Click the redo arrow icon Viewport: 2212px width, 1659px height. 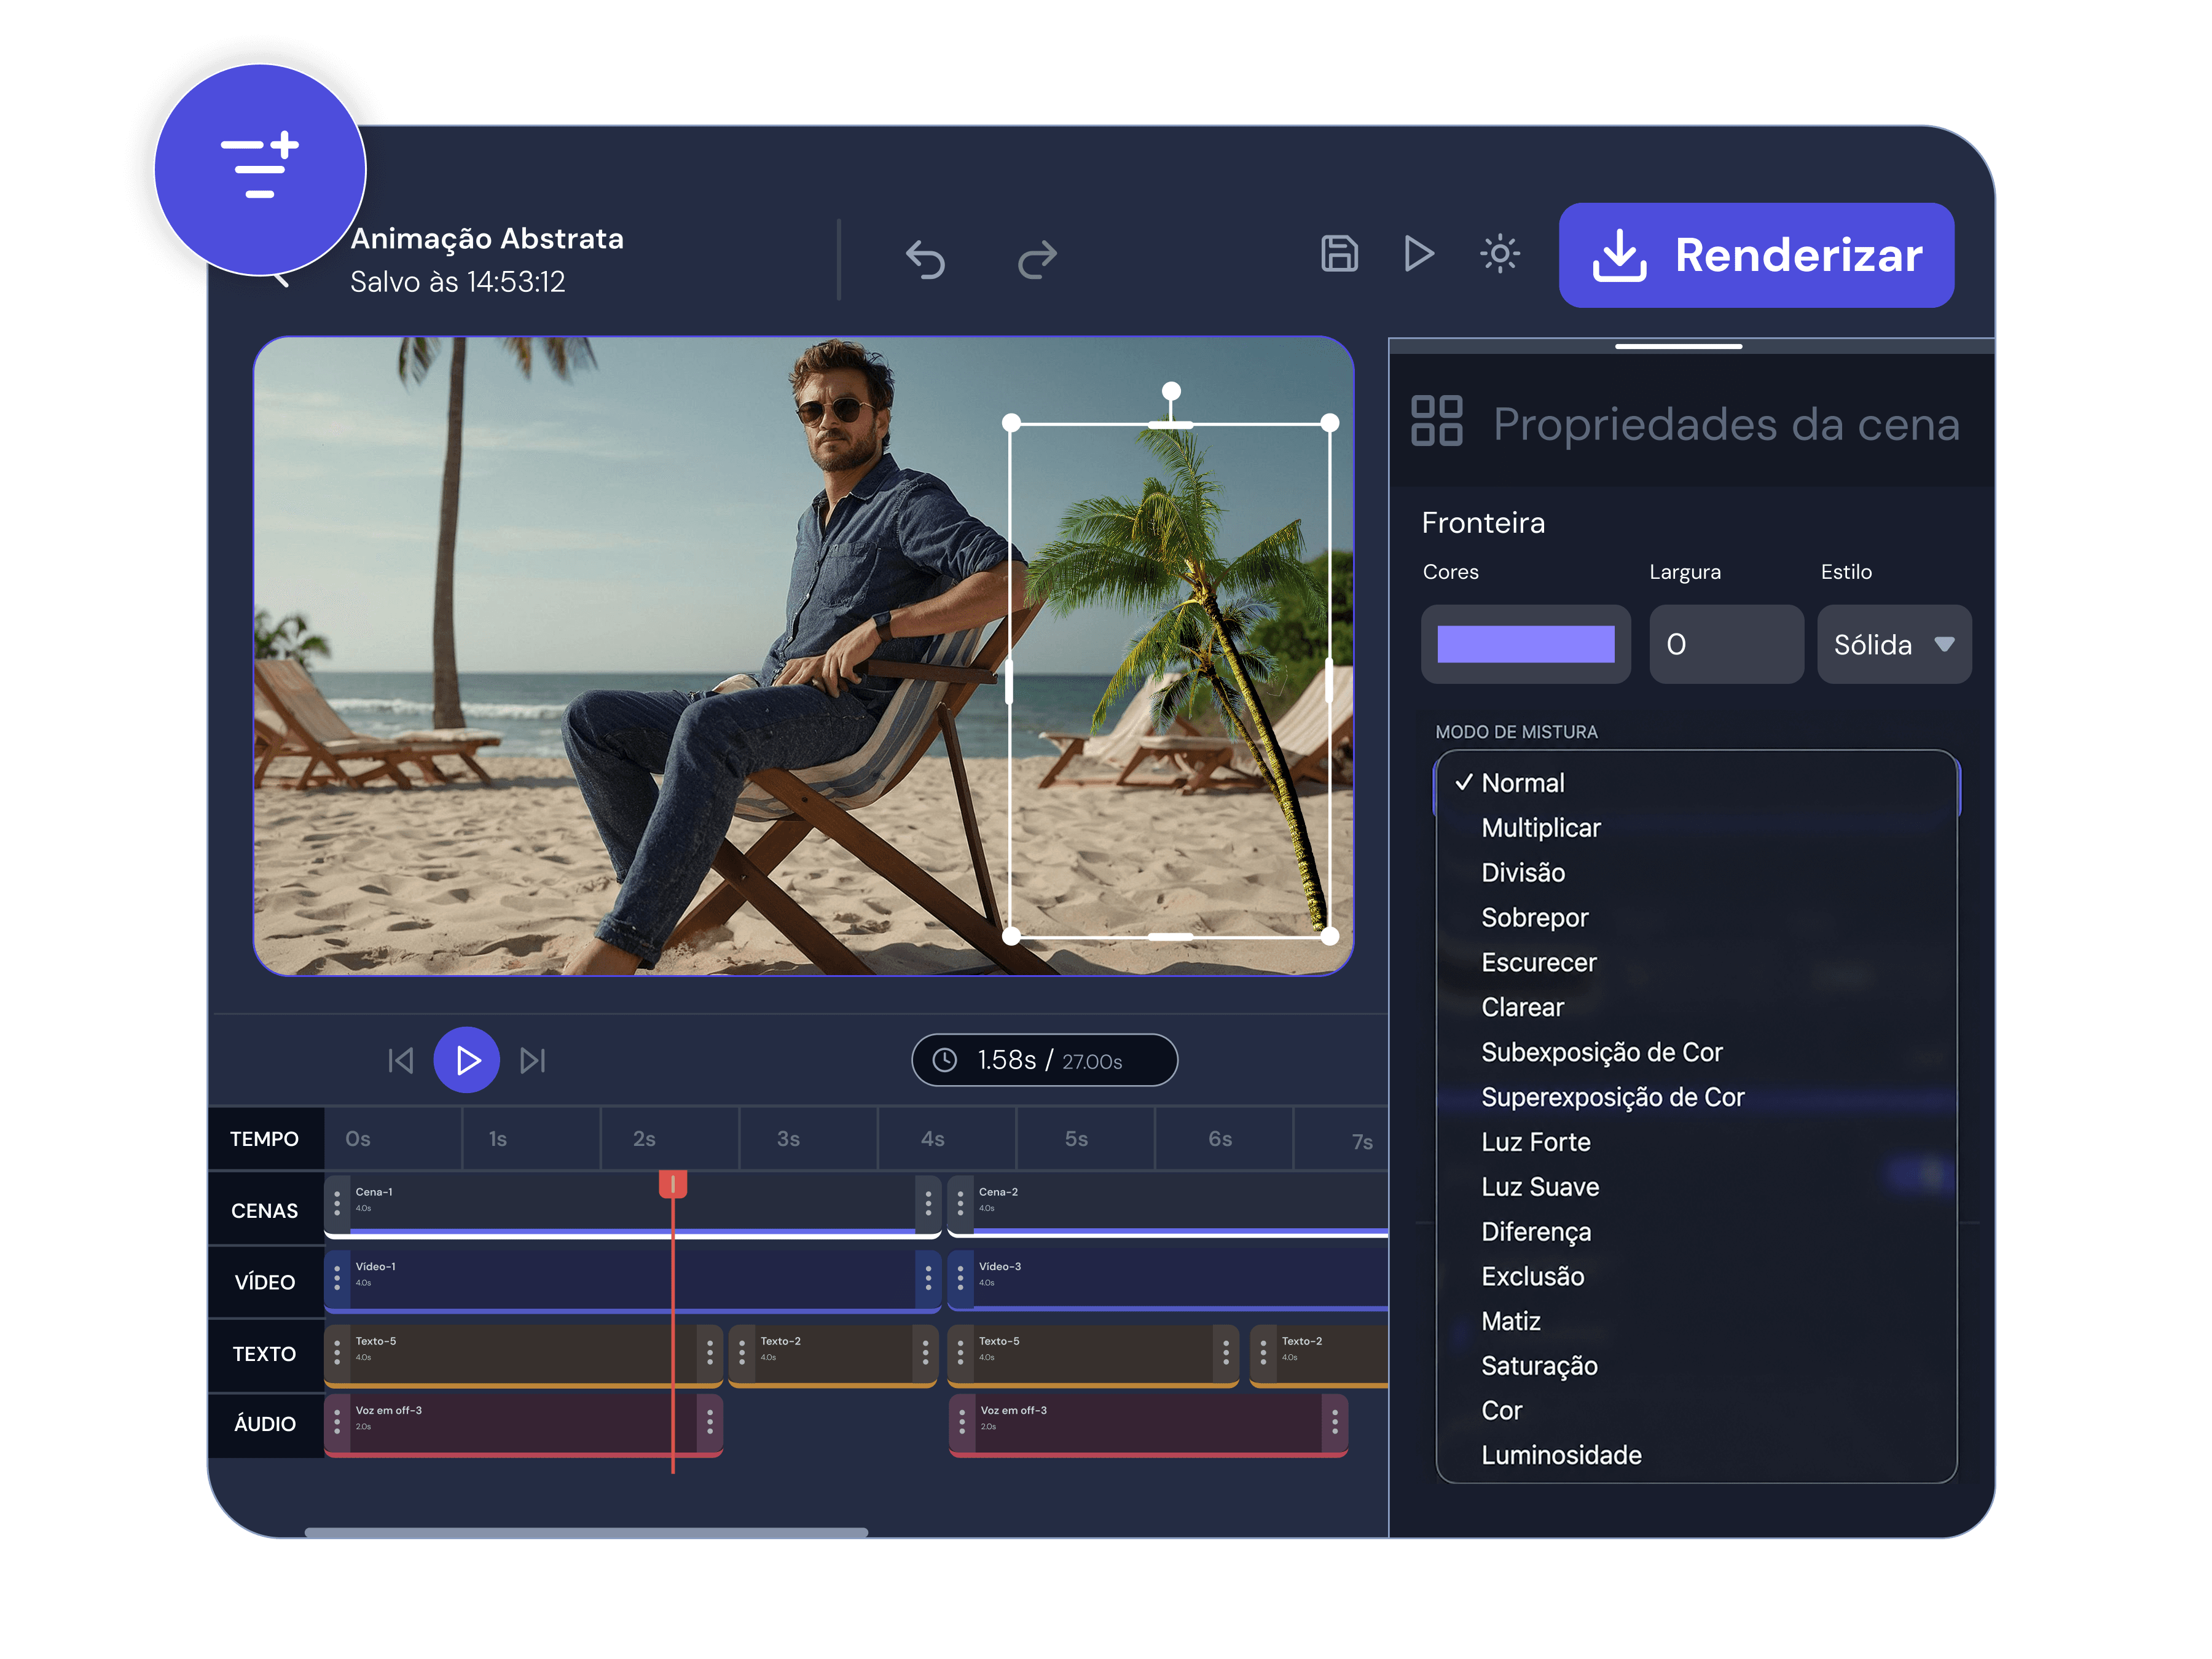1037,259
